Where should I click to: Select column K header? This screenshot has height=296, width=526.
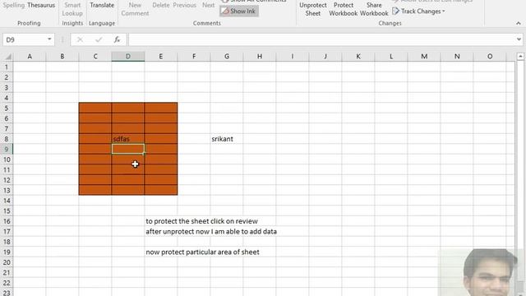coord(358,57)
